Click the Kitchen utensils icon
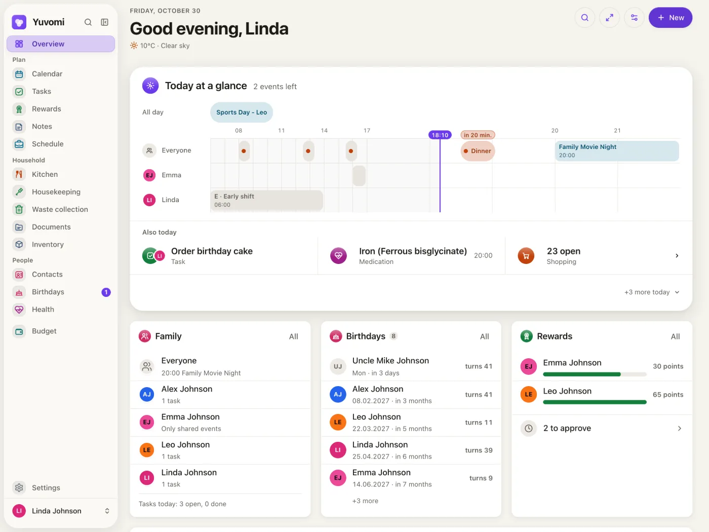The image size is (709, 532). tap(19, 174)
